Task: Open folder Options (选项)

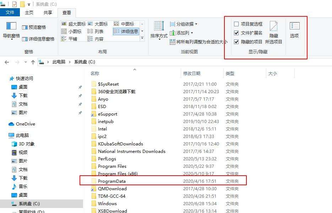Action: click(294, 30)
